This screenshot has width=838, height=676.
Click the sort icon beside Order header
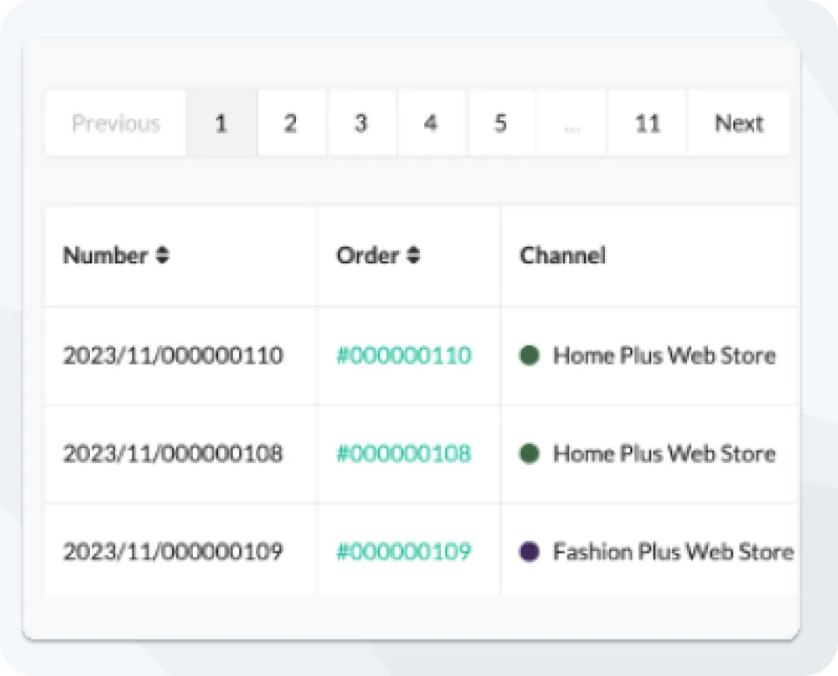tap(414, 256)
